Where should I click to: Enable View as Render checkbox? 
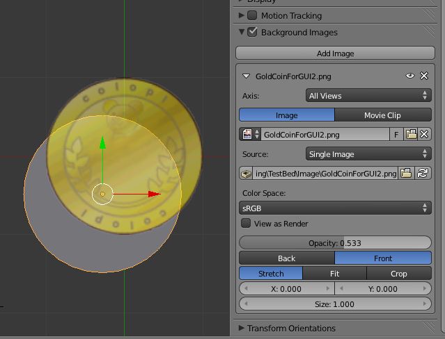click(246, 224)
